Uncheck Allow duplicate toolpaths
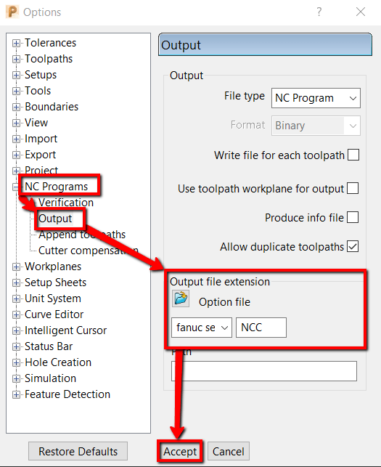The height and width of the screenshot is (467, 381). point(353,246)
